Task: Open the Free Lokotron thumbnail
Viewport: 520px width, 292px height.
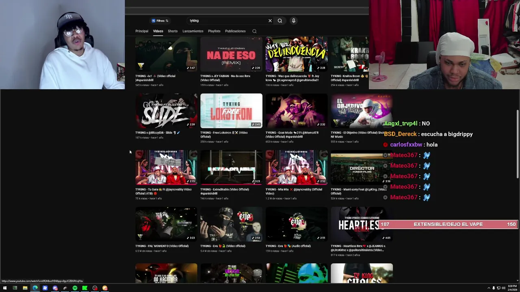Action: point(231,111)
